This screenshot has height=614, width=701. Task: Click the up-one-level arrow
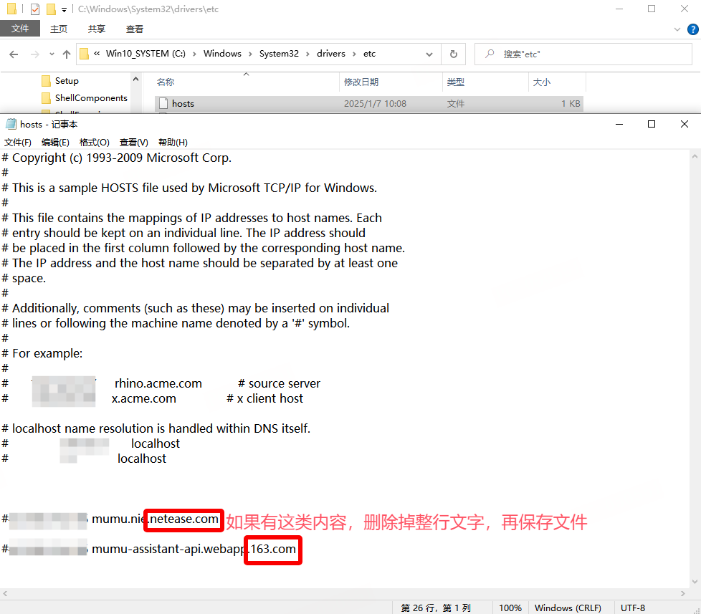tap(67, 54)
